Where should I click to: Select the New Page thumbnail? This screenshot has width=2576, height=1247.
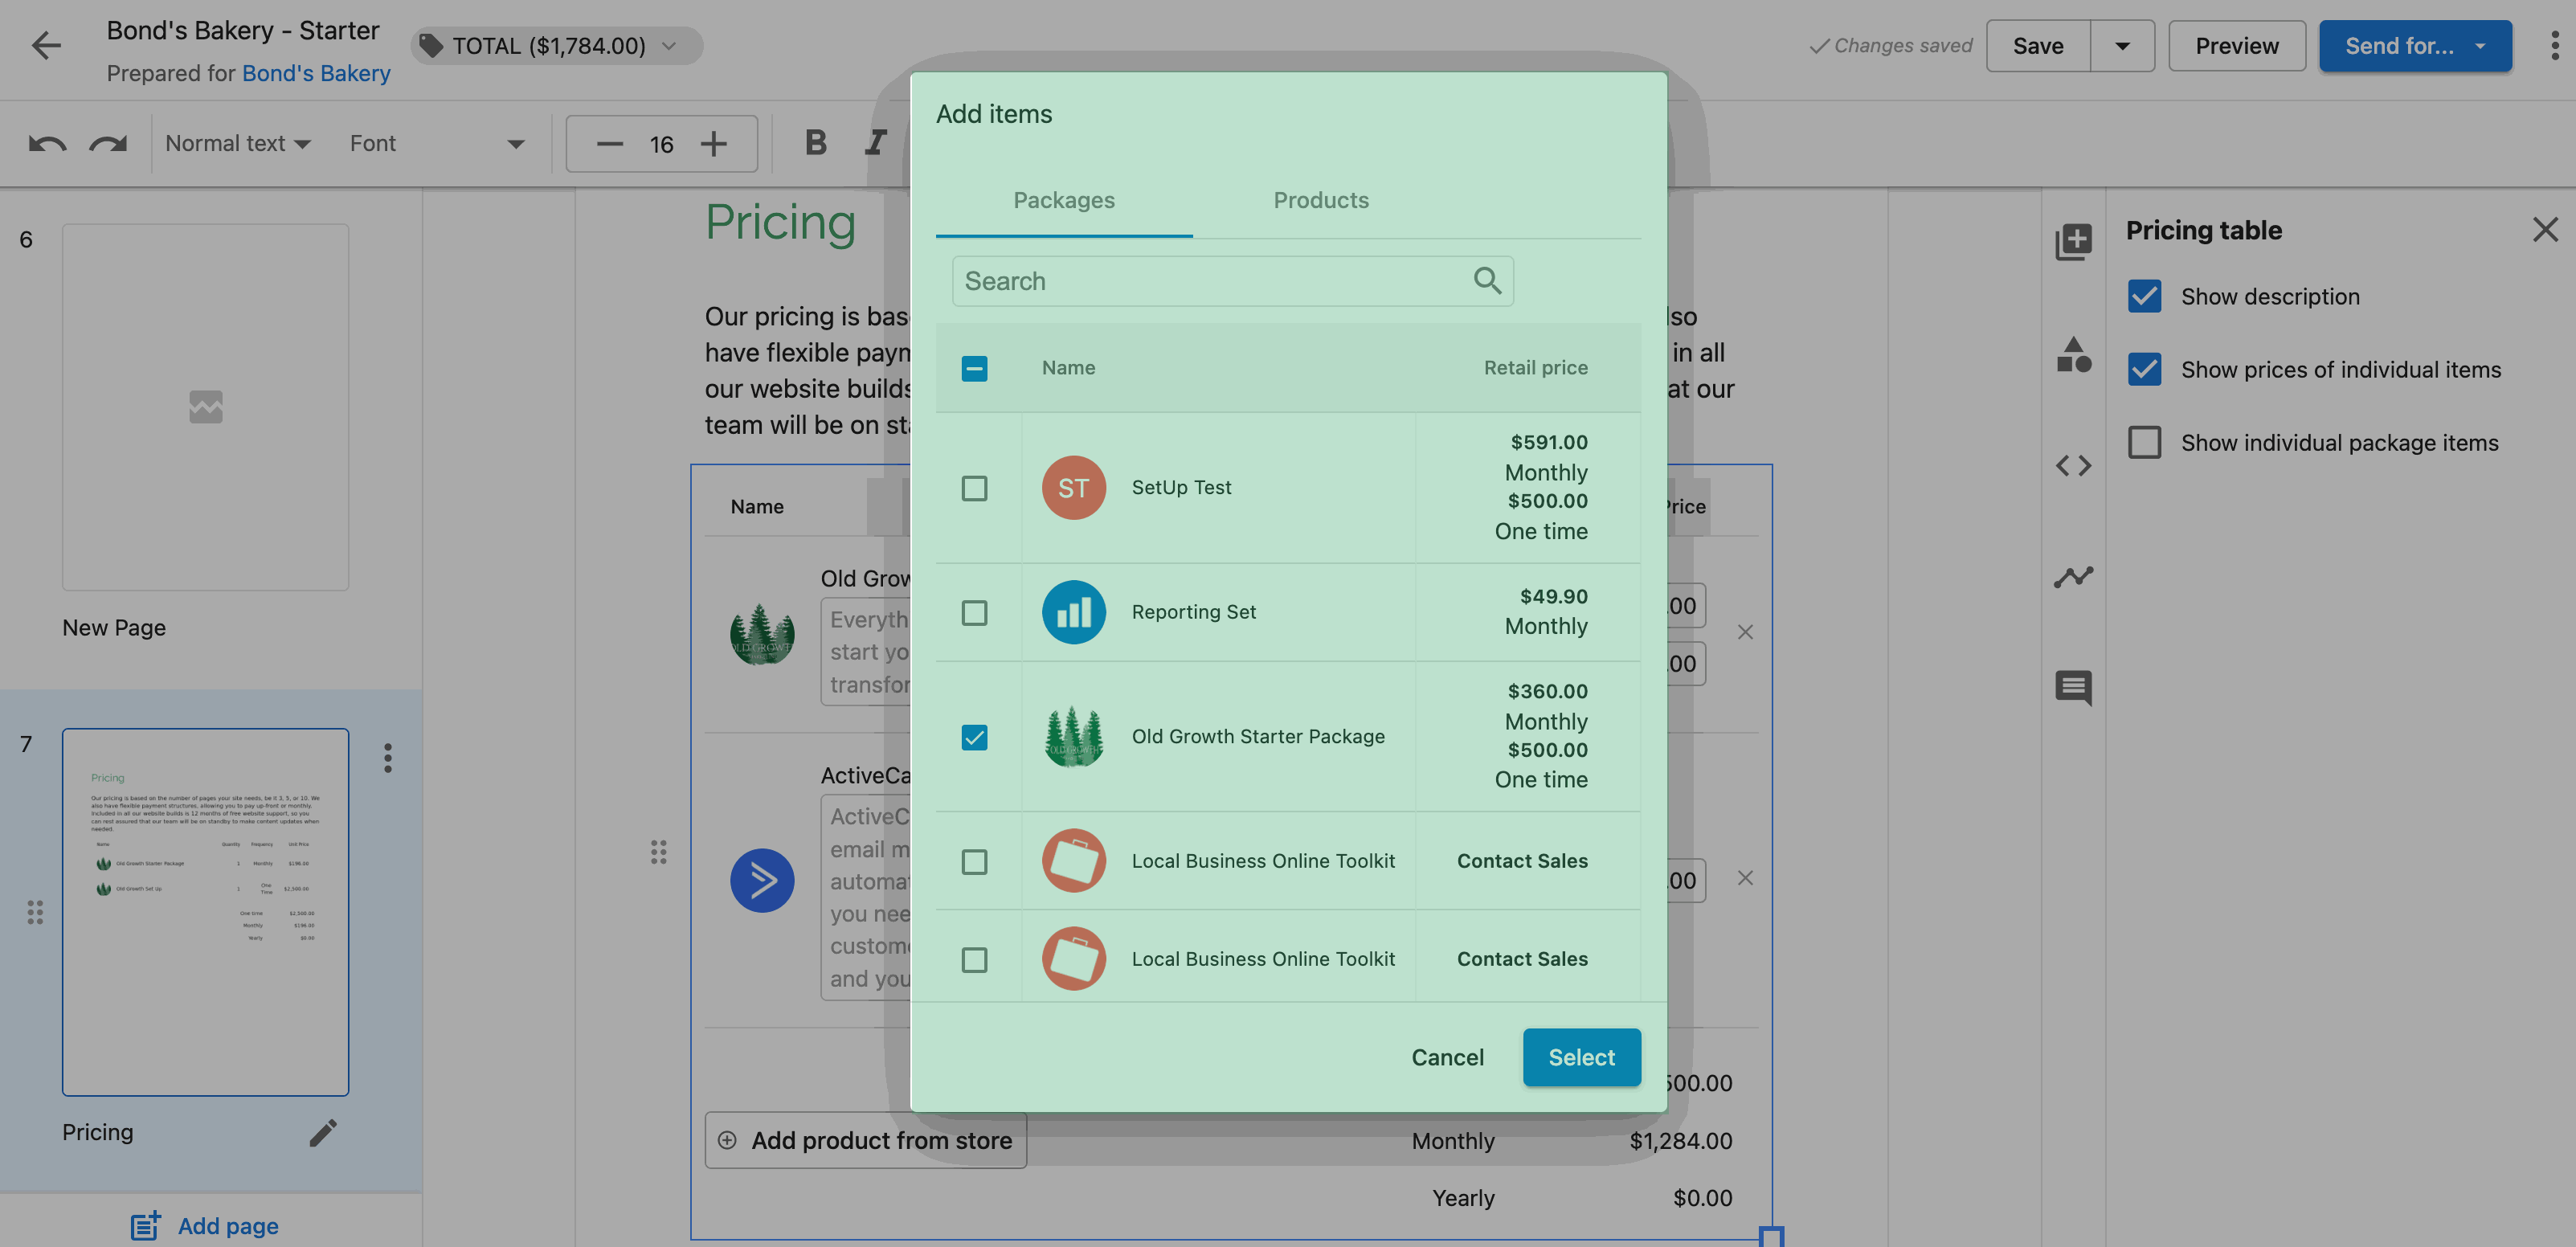[x=205, y=407]
